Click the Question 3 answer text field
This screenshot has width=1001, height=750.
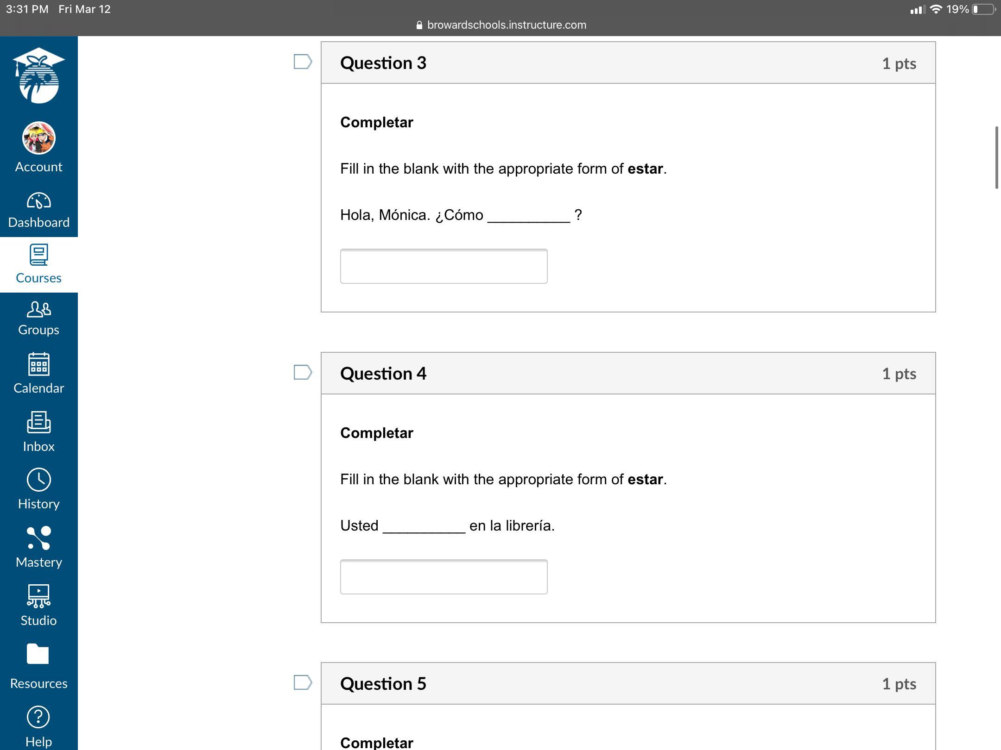click(443, 266)
